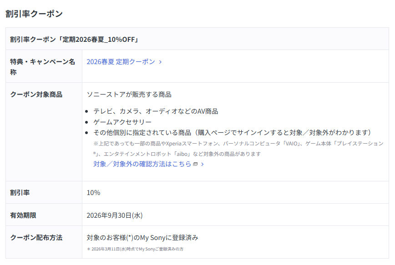Click the text ソニーストアが販売する商品
Screen dimensions: 395x265
pyautogui.click(x=129, y=95)
